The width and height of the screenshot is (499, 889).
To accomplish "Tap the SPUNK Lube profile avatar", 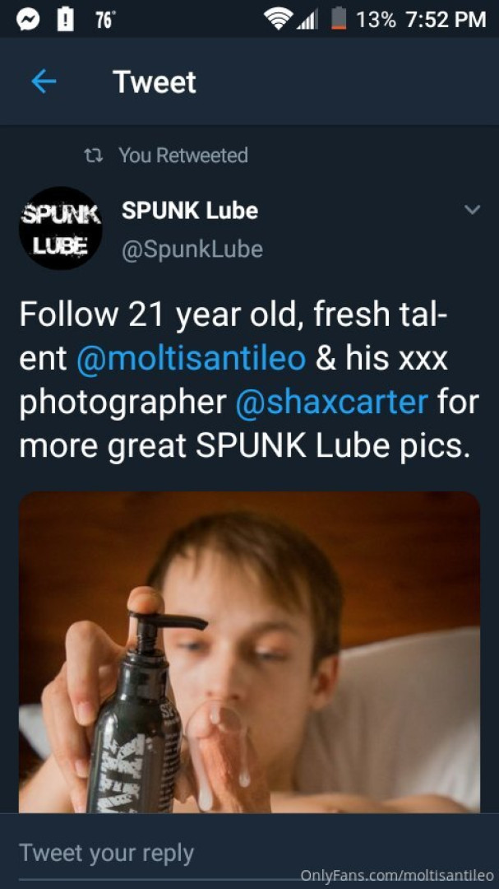I will pos(61,228).
